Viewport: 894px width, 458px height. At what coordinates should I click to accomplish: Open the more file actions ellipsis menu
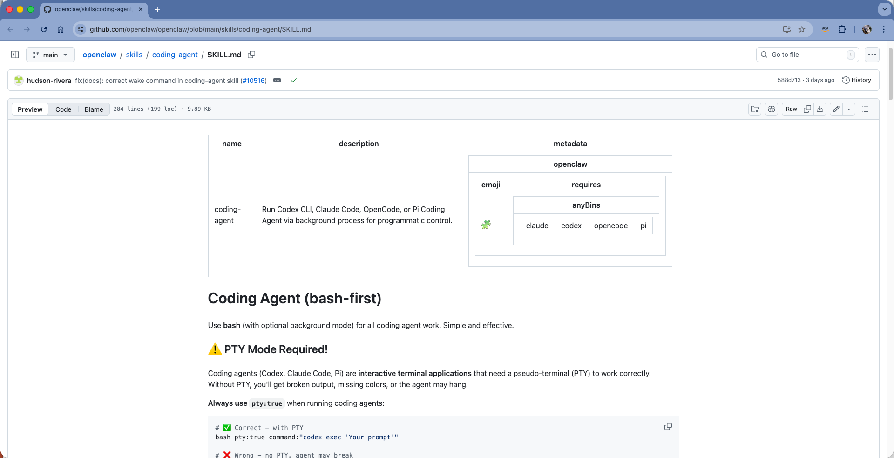coord(872,55)
